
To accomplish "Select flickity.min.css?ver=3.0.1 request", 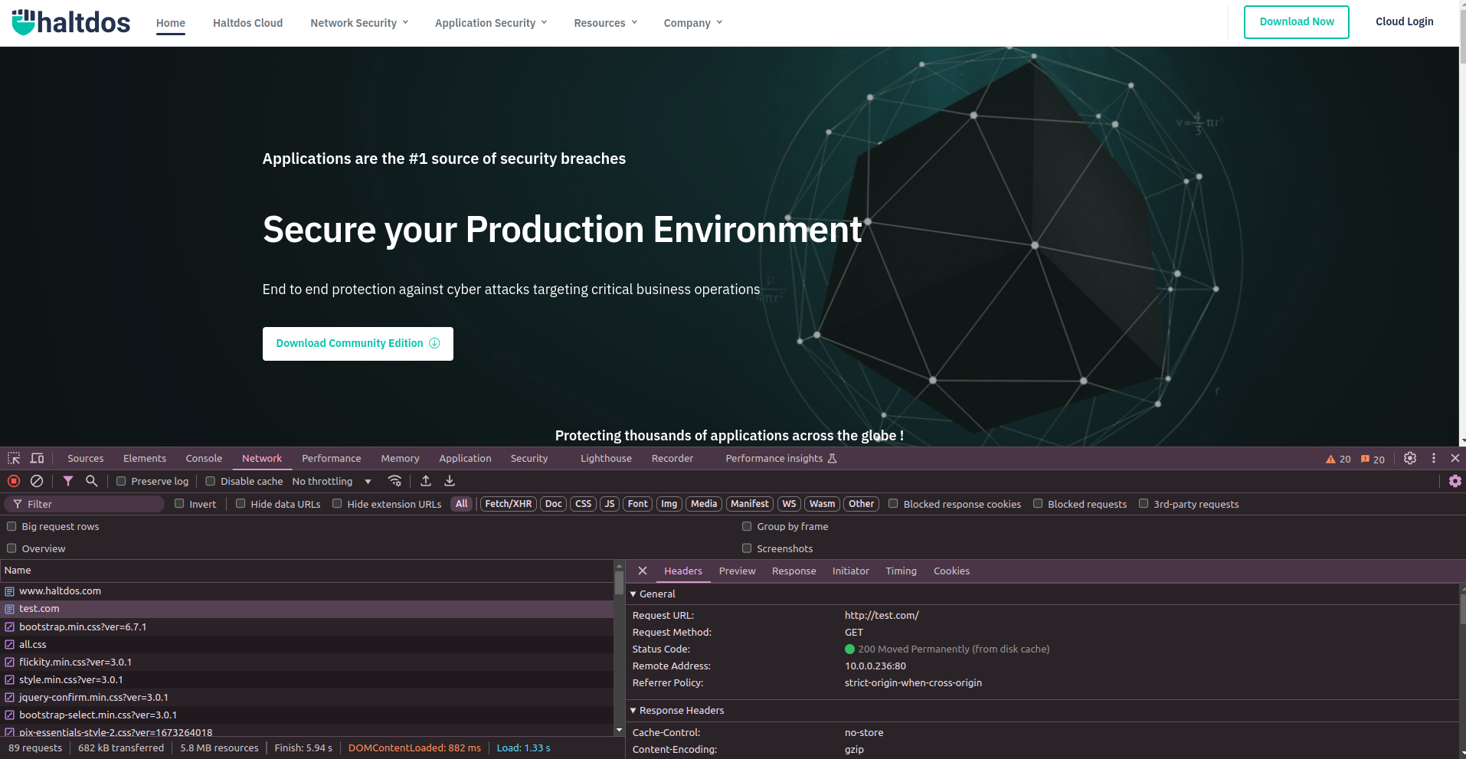I will click(306, 662).
